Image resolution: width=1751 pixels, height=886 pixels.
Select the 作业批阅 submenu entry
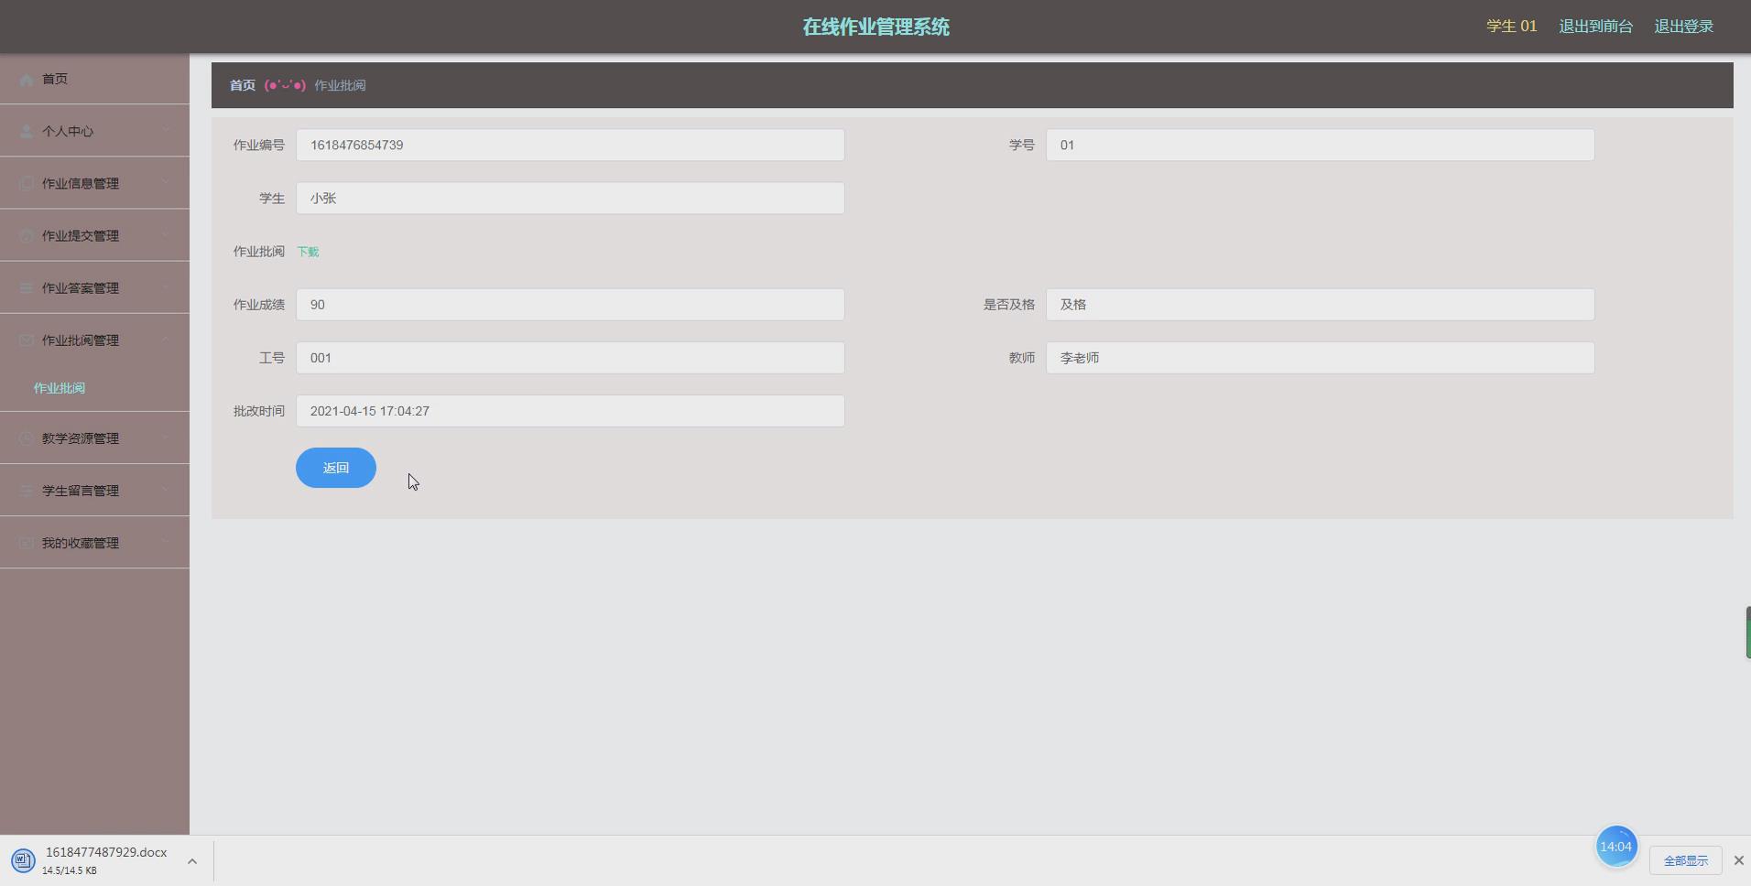coord(59,387)
